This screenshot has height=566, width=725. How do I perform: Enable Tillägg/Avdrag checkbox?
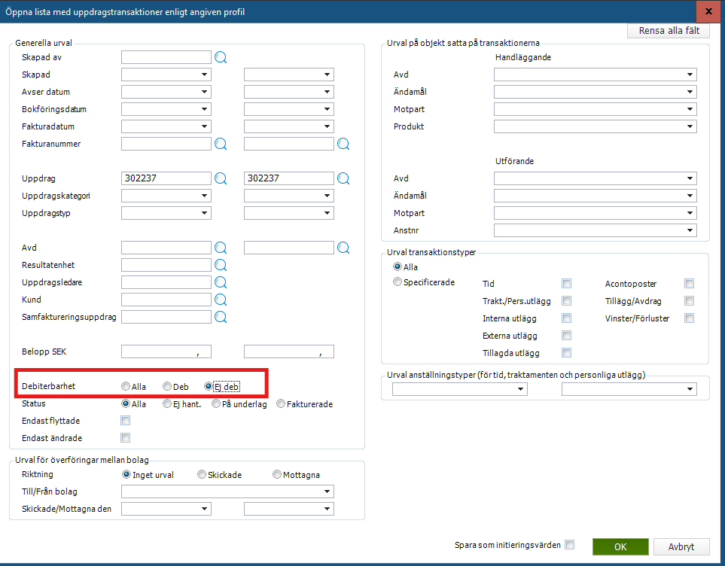coord(690,301)
